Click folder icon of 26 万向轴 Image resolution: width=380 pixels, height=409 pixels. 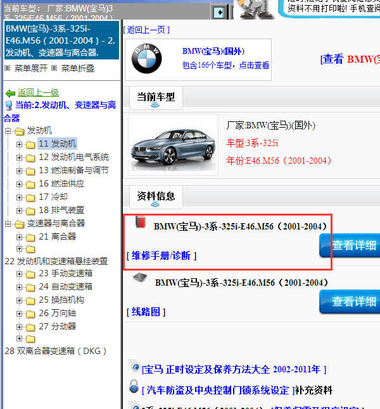[x=30, y=314]
